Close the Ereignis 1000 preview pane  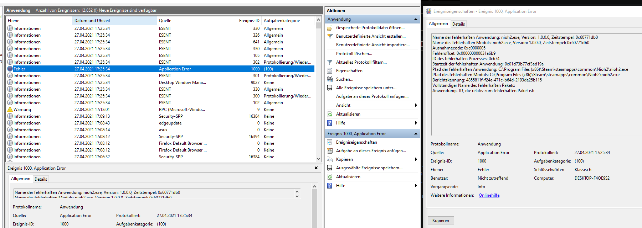click(316, 168)
